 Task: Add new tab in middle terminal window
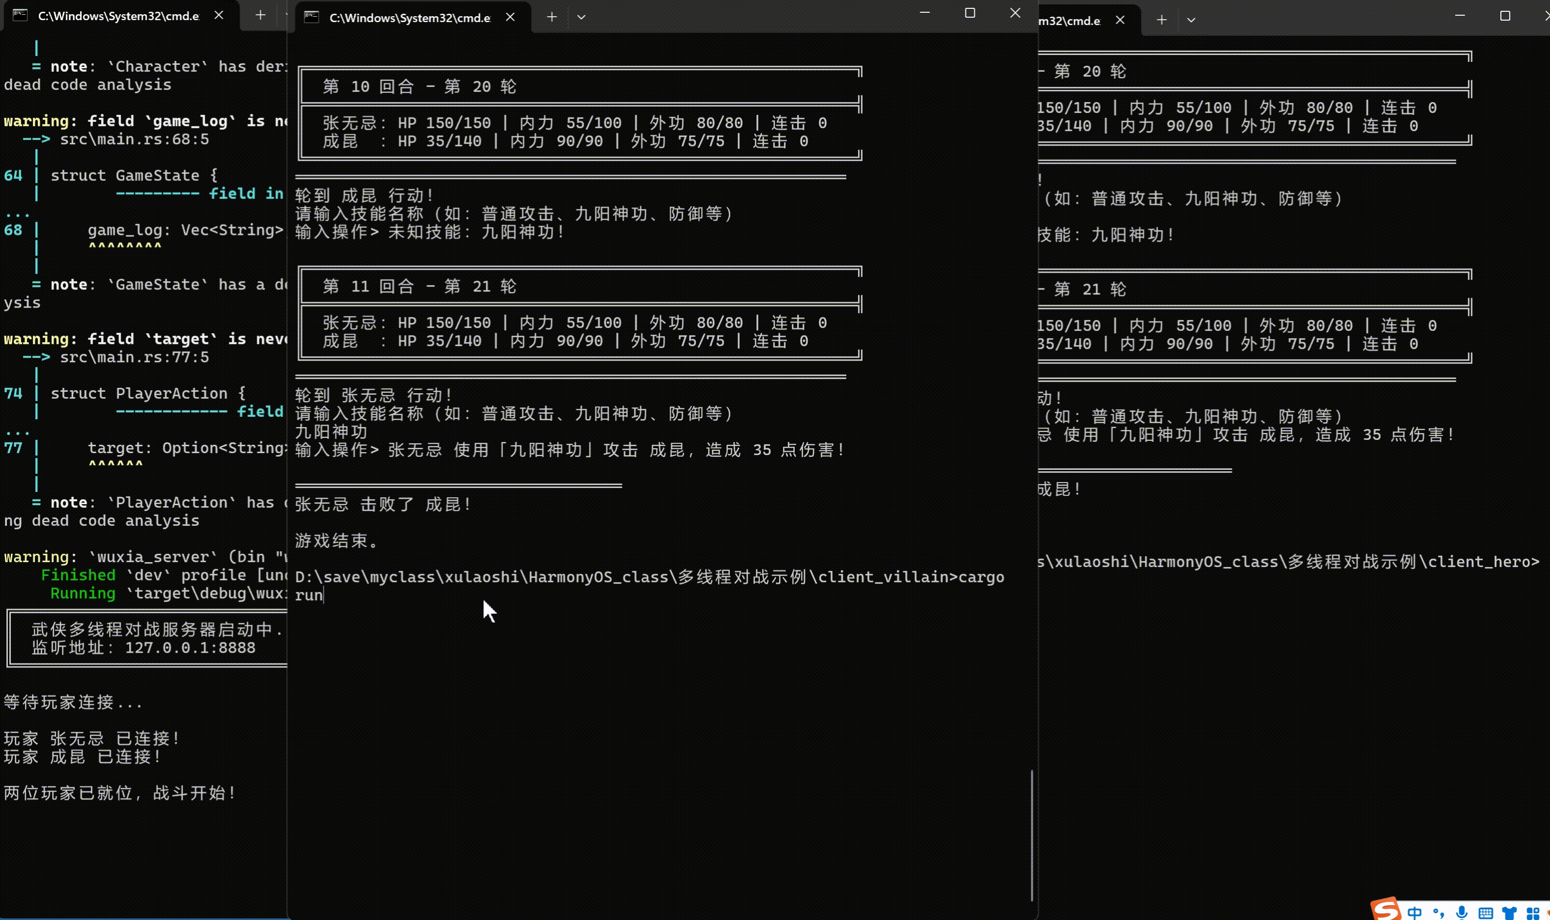[551, 17]
